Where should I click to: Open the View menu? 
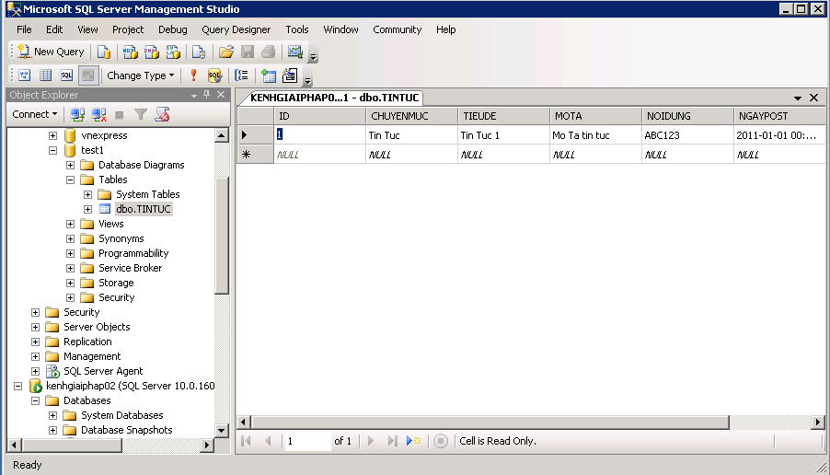pos(87,29)
